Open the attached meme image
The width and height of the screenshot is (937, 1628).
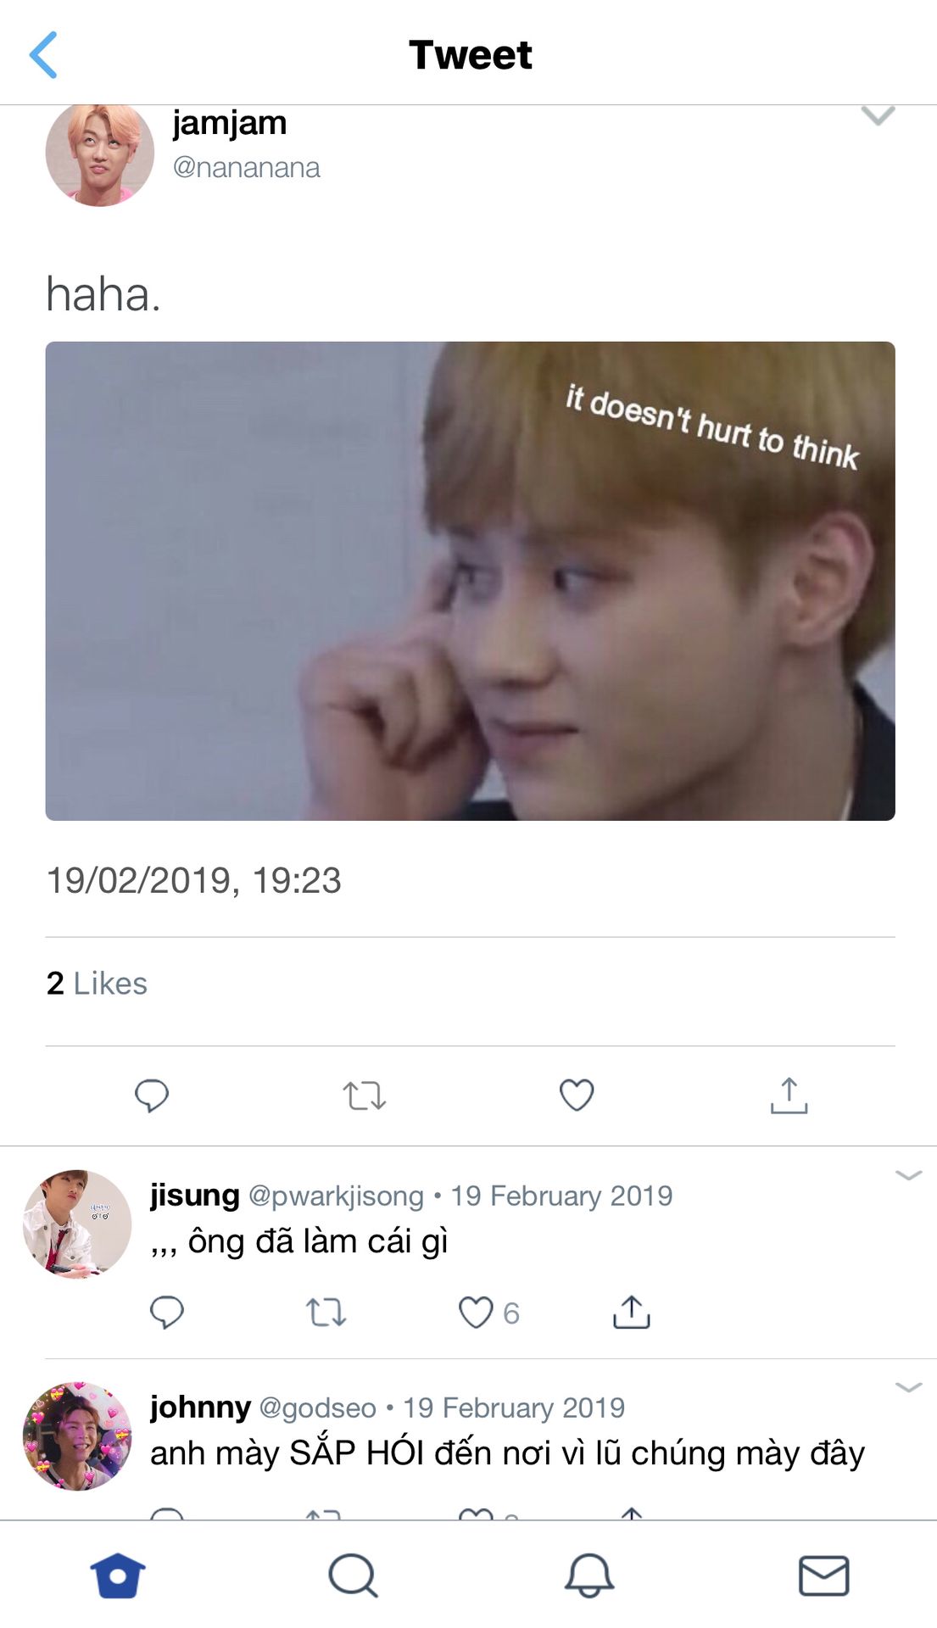470,581
